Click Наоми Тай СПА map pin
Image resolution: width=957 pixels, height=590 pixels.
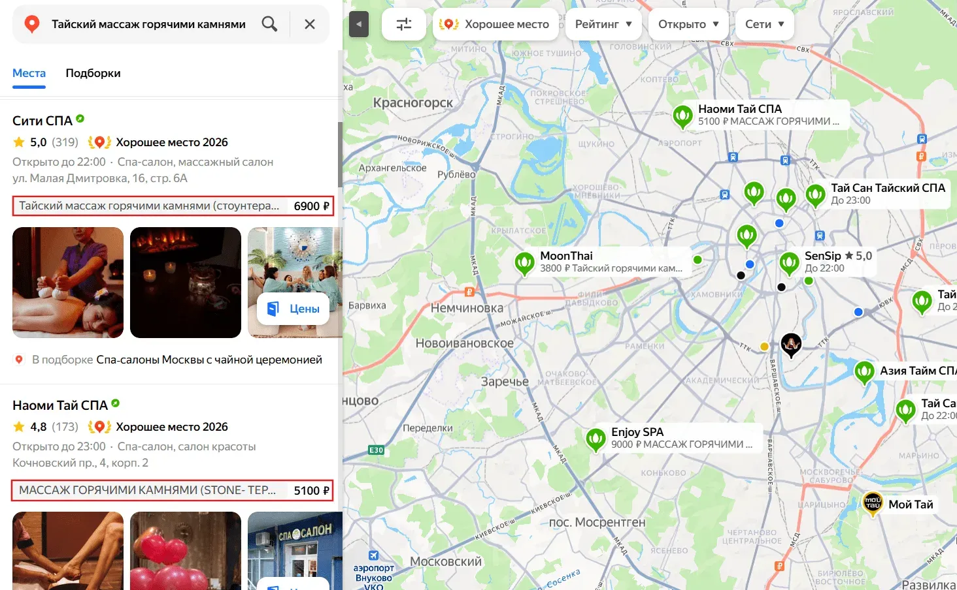[682, 116]
